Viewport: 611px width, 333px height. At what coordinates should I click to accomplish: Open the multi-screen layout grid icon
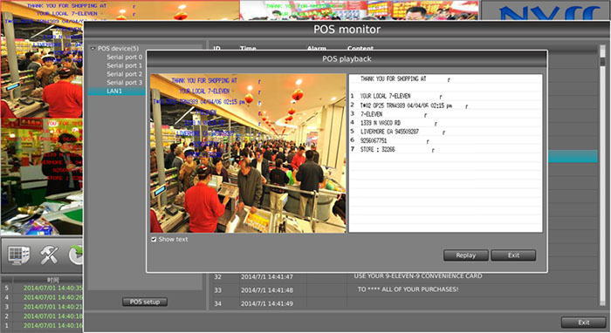coord(18,255)
